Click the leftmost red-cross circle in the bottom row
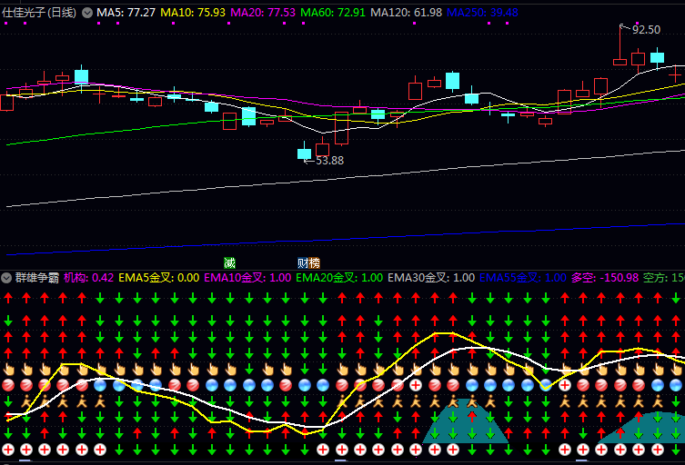The height and width of the screenshot is (465, 685). click(8, 450)
